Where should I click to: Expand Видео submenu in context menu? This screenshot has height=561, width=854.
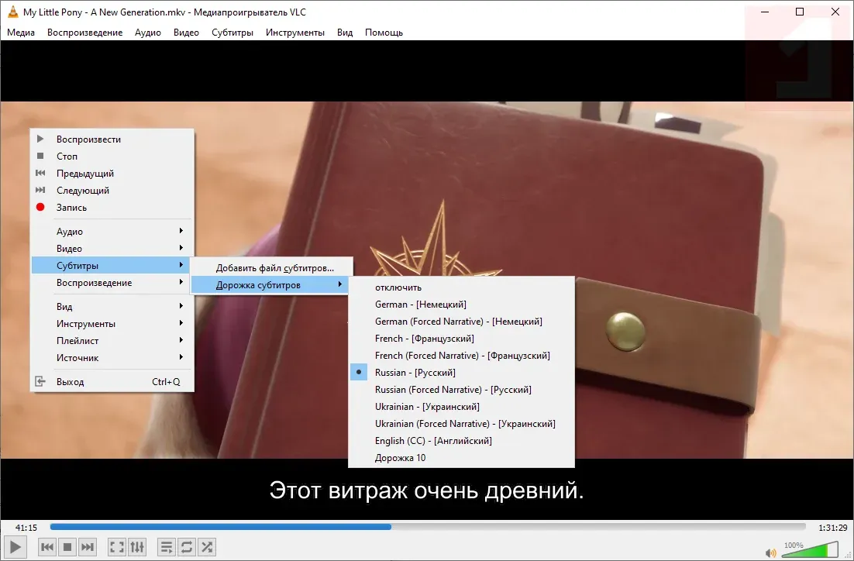pyautogui.click(x=112, y=249)
